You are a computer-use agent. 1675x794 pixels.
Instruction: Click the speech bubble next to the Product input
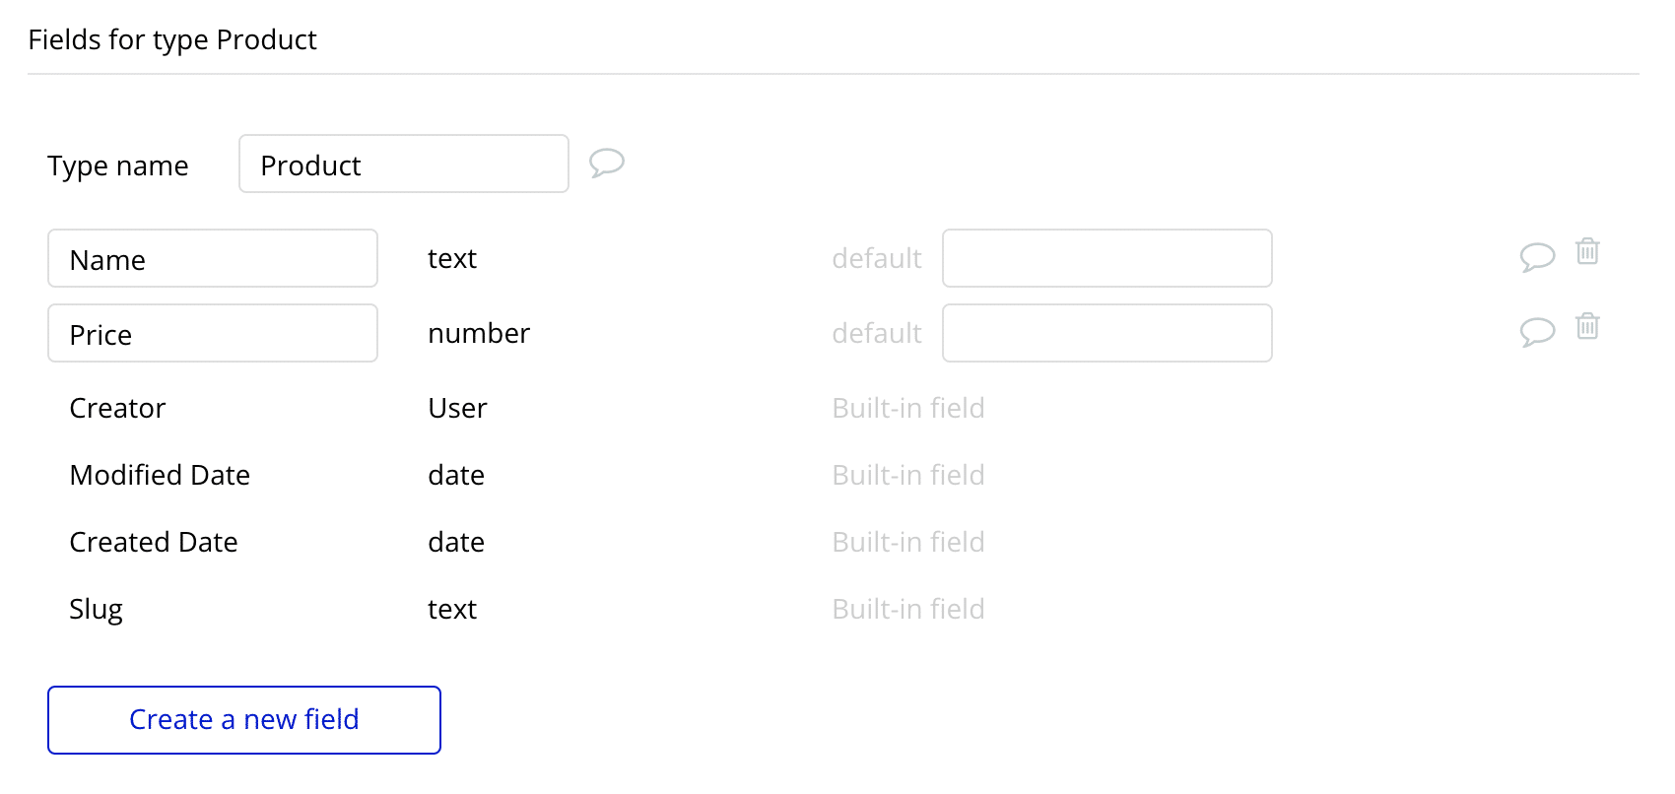click(x=607, y=164)
